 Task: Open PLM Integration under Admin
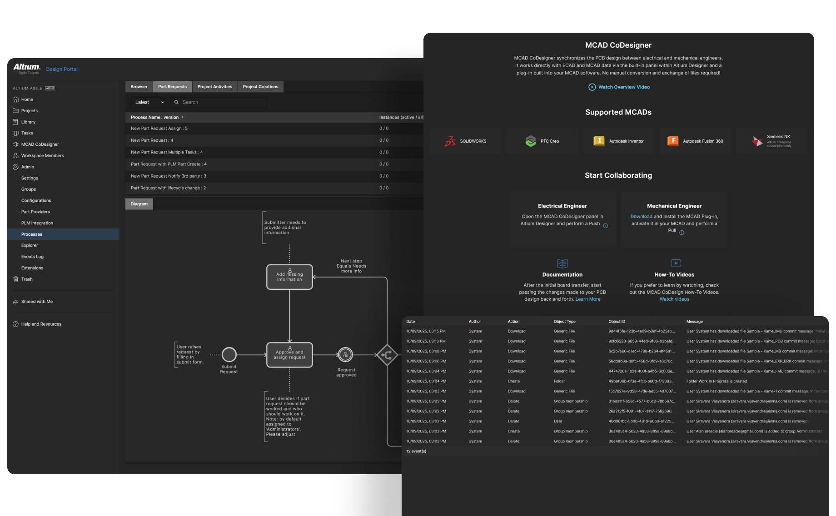coord(37,223)
